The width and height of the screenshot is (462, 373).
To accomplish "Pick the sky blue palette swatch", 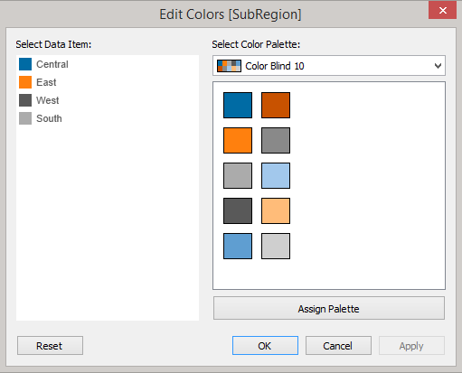I will (238, 246).
